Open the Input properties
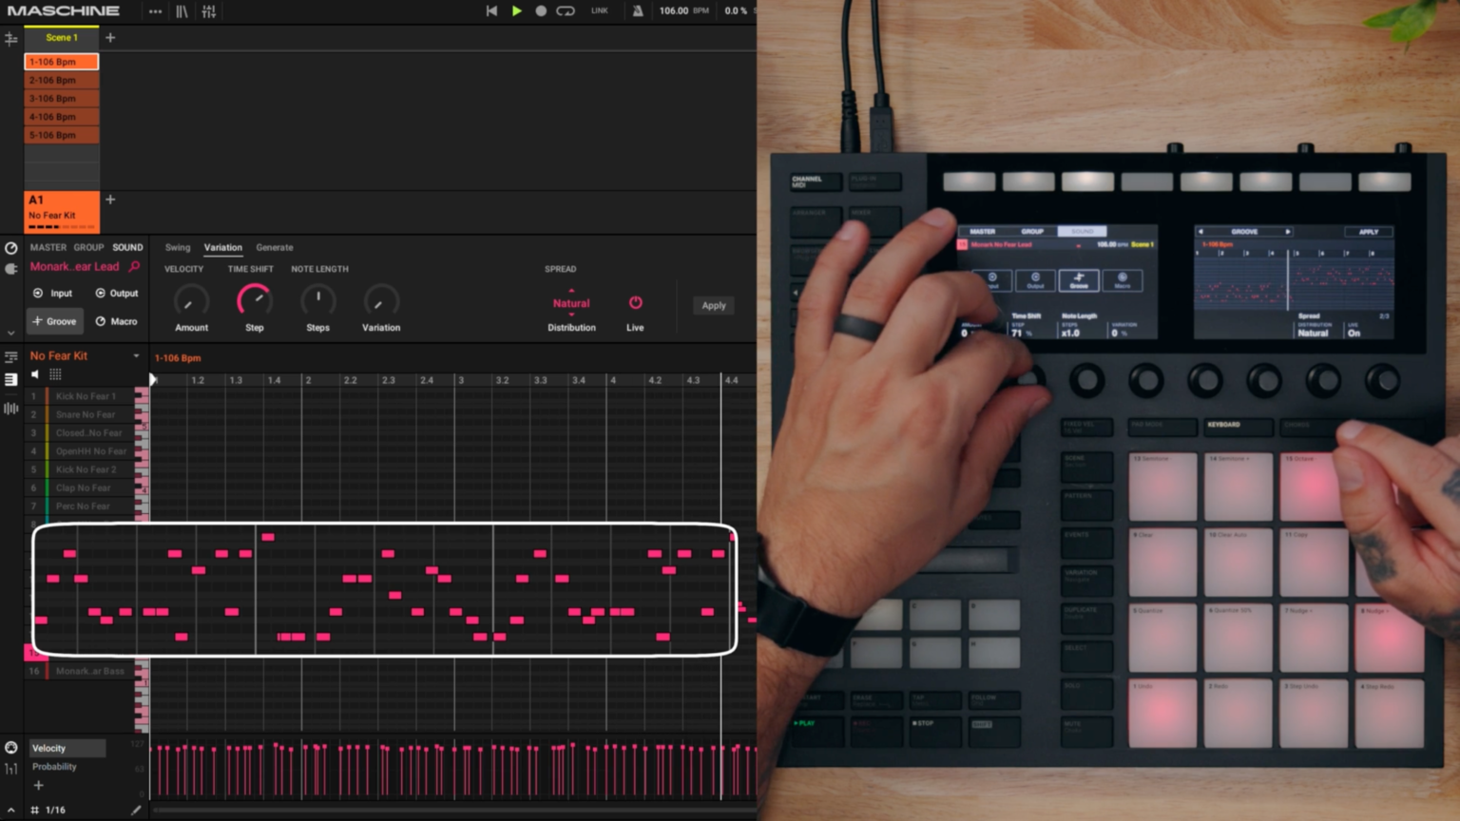The height and width of the screenshot is (821, 1460). tap(53, 294)
